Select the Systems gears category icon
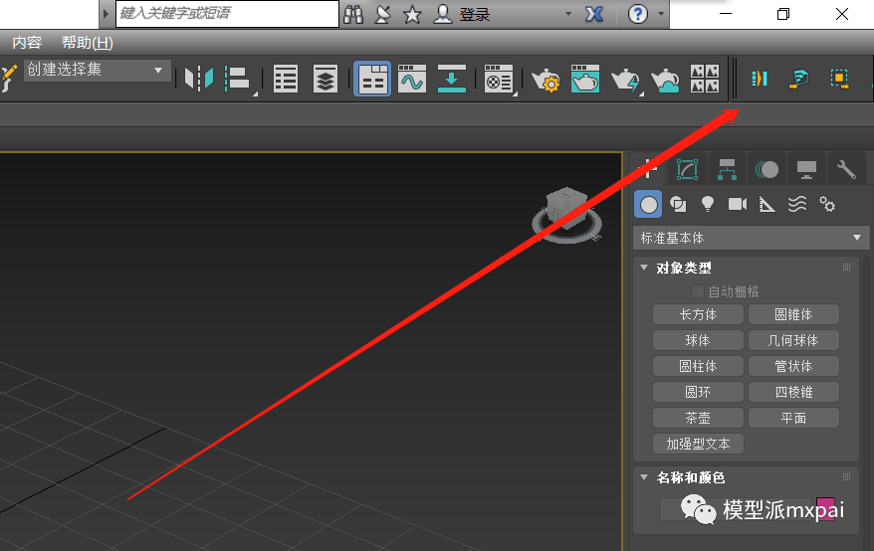 click(827, 205)
